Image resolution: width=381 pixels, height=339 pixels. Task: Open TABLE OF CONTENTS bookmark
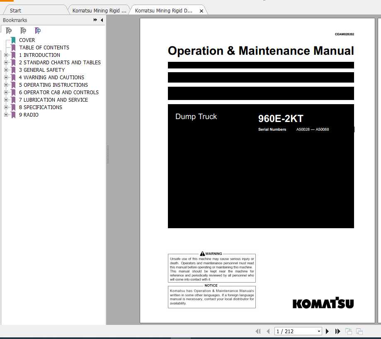[x=44, y=48]
